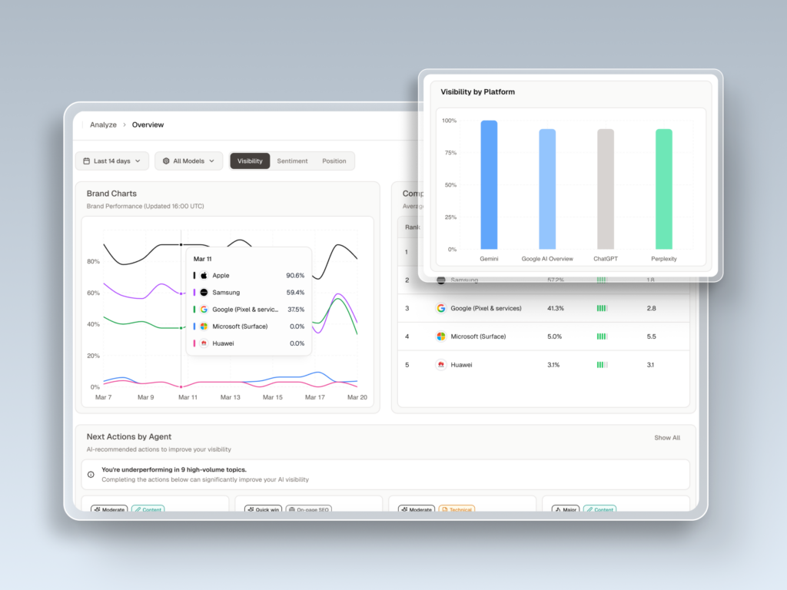The image size is (787, 590).
Task: Click the purple color marker beside Samsung
Action: pos(194,293)
